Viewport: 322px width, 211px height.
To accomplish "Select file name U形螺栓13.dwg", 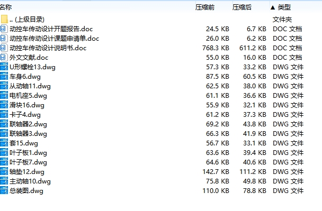I will pyautogui.click(x=32, y=67).
